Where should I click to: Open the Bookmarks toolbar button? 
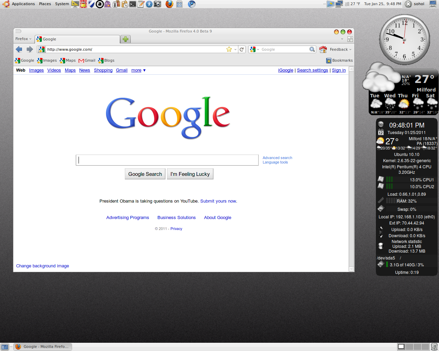click(340, 61)
